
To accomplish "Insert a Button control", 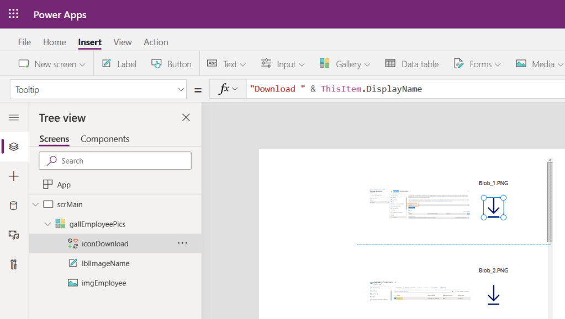I will 171,64.
